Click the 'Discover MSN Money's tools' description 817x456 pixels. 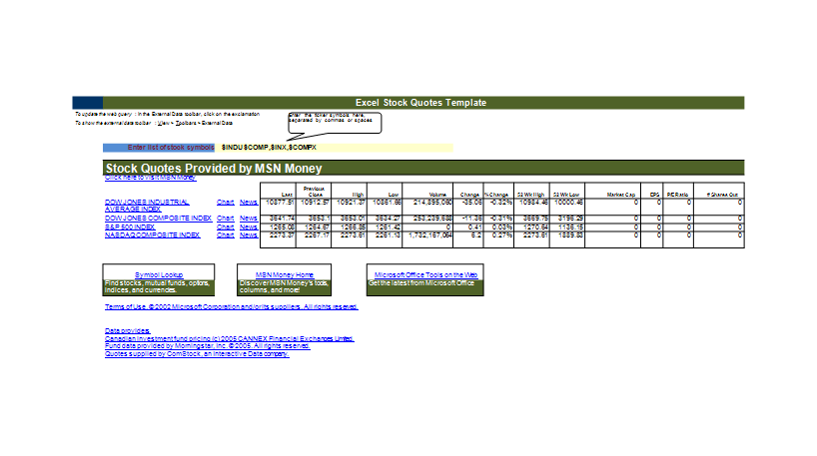coord(284,286)
